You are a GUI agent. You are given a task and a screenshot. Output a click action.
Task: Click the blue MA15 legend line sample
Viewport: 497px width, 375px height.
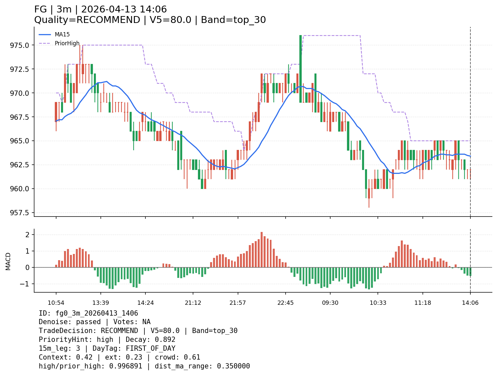click(x=45, y=34)
